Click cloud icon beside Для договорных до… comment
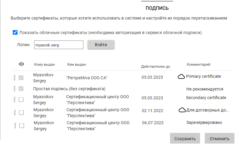This screenshot has width=238, height=152. 182,110
